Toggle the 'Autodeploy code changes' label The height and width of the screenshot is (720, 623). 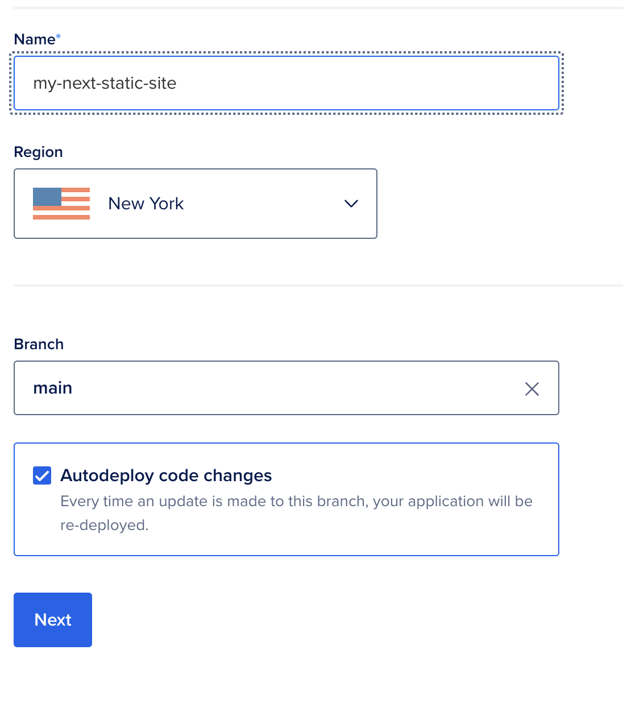coord(166,475)
